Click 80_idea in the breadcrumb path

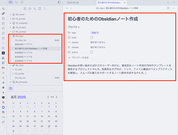tap(100, 8)
